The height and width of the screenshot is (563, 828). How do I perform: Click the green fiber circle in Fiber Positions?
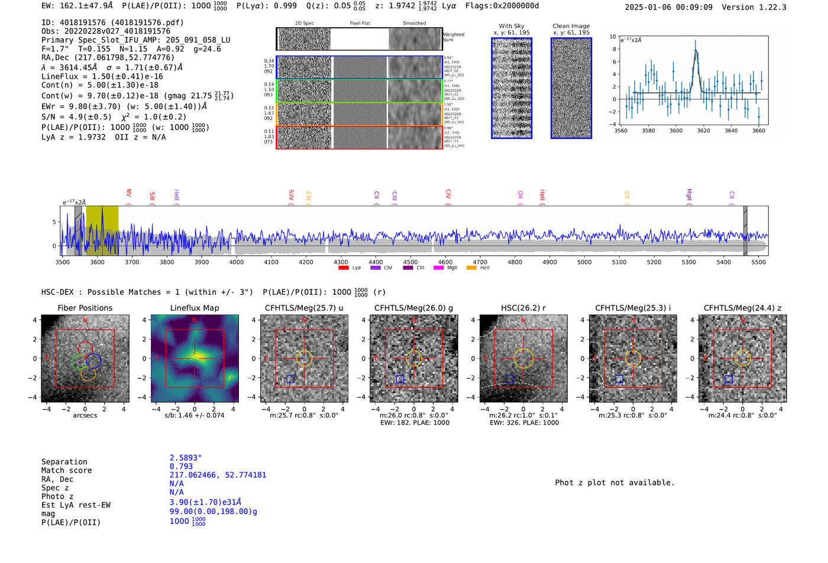[79, 362]
